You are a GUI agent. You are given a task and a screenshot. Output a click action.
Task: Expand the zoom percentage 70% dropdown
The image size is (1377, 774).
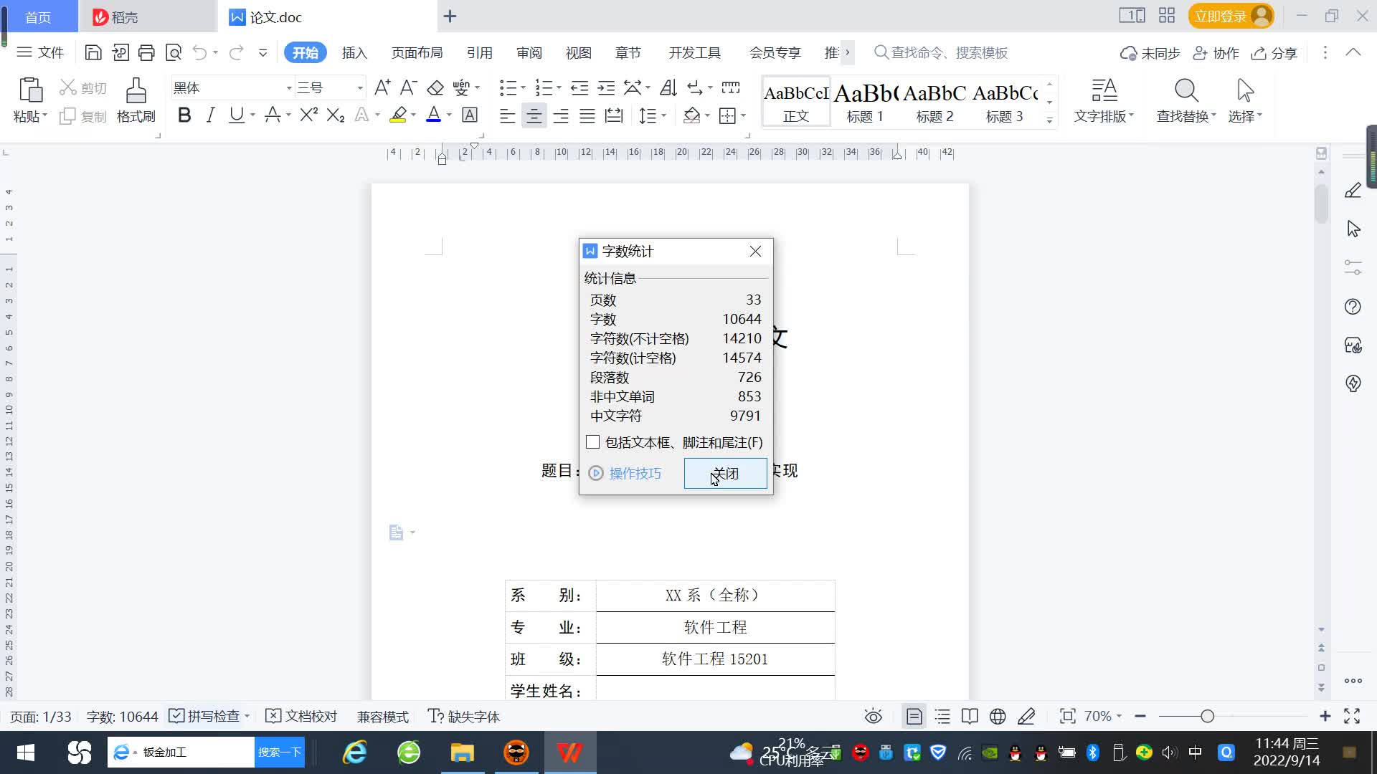coord(1118,716)
